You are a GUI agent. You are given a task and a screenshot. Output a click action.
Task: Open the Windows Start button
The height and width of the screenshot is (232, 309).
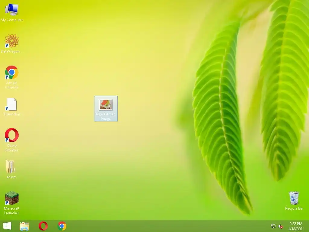(x=7, y=226)
